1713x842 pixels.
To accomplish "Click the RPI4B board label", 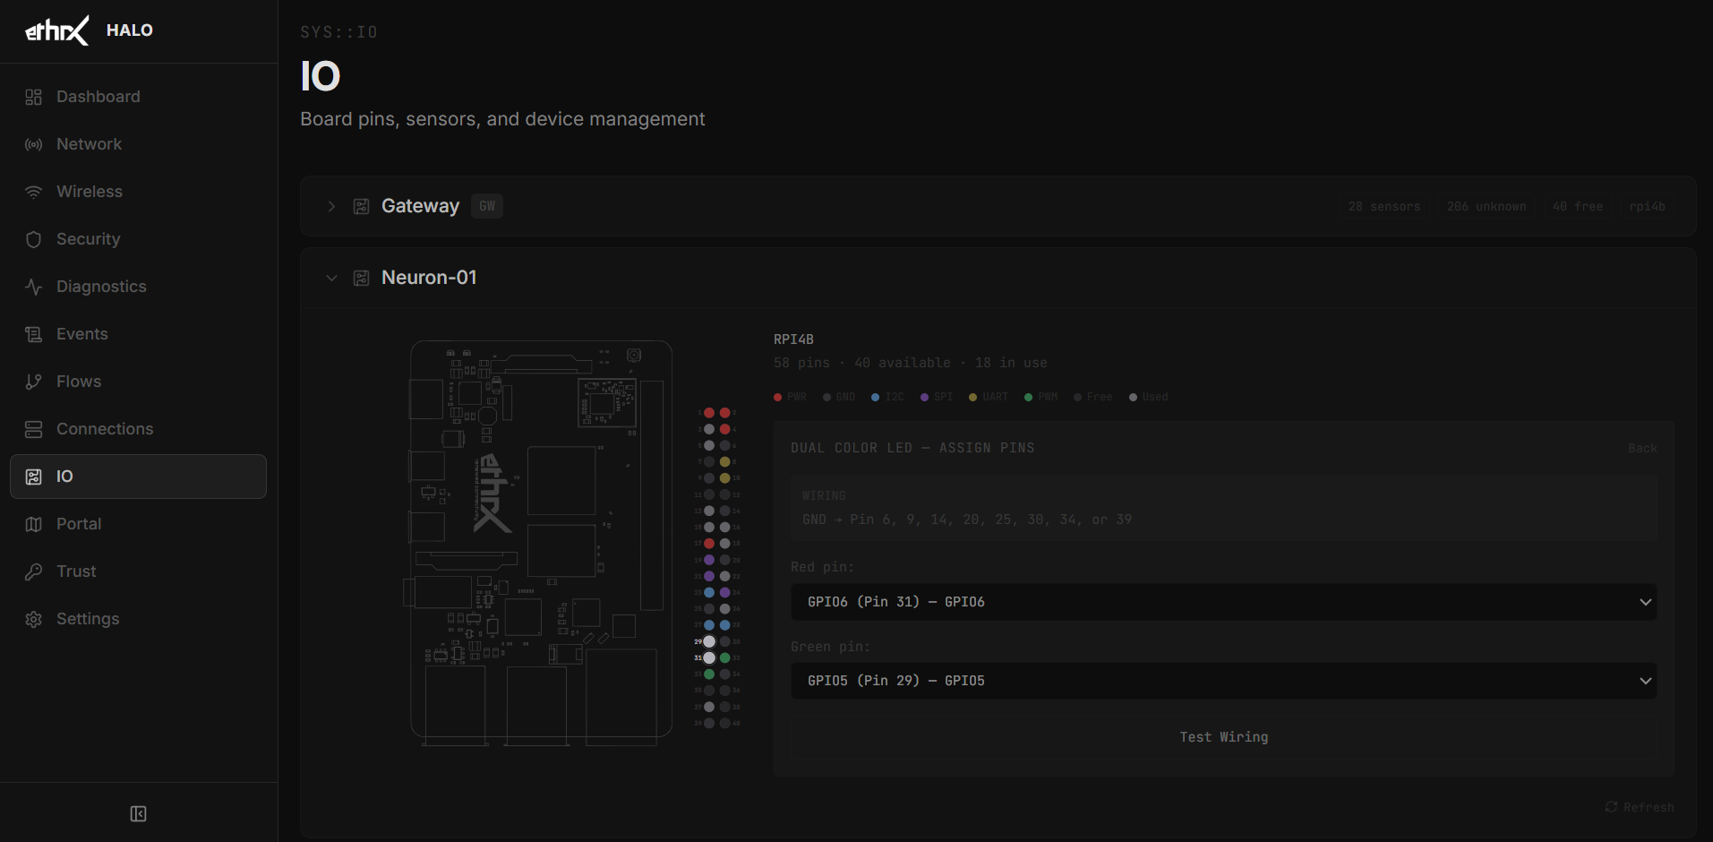I will coord(793,339).
